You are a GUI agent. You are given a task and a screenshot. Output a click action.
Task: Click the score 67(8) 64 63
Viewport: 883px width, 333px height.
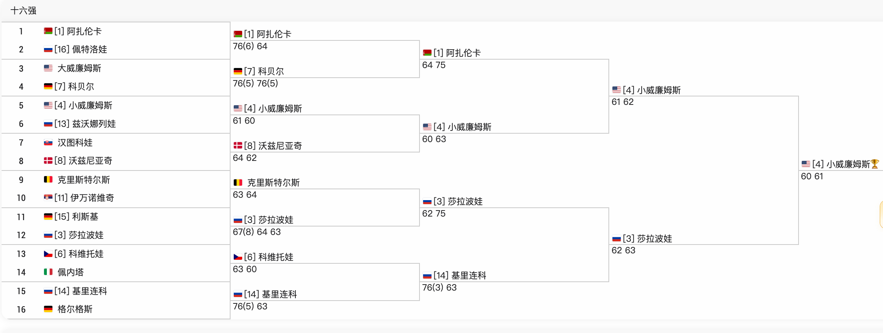257,232
